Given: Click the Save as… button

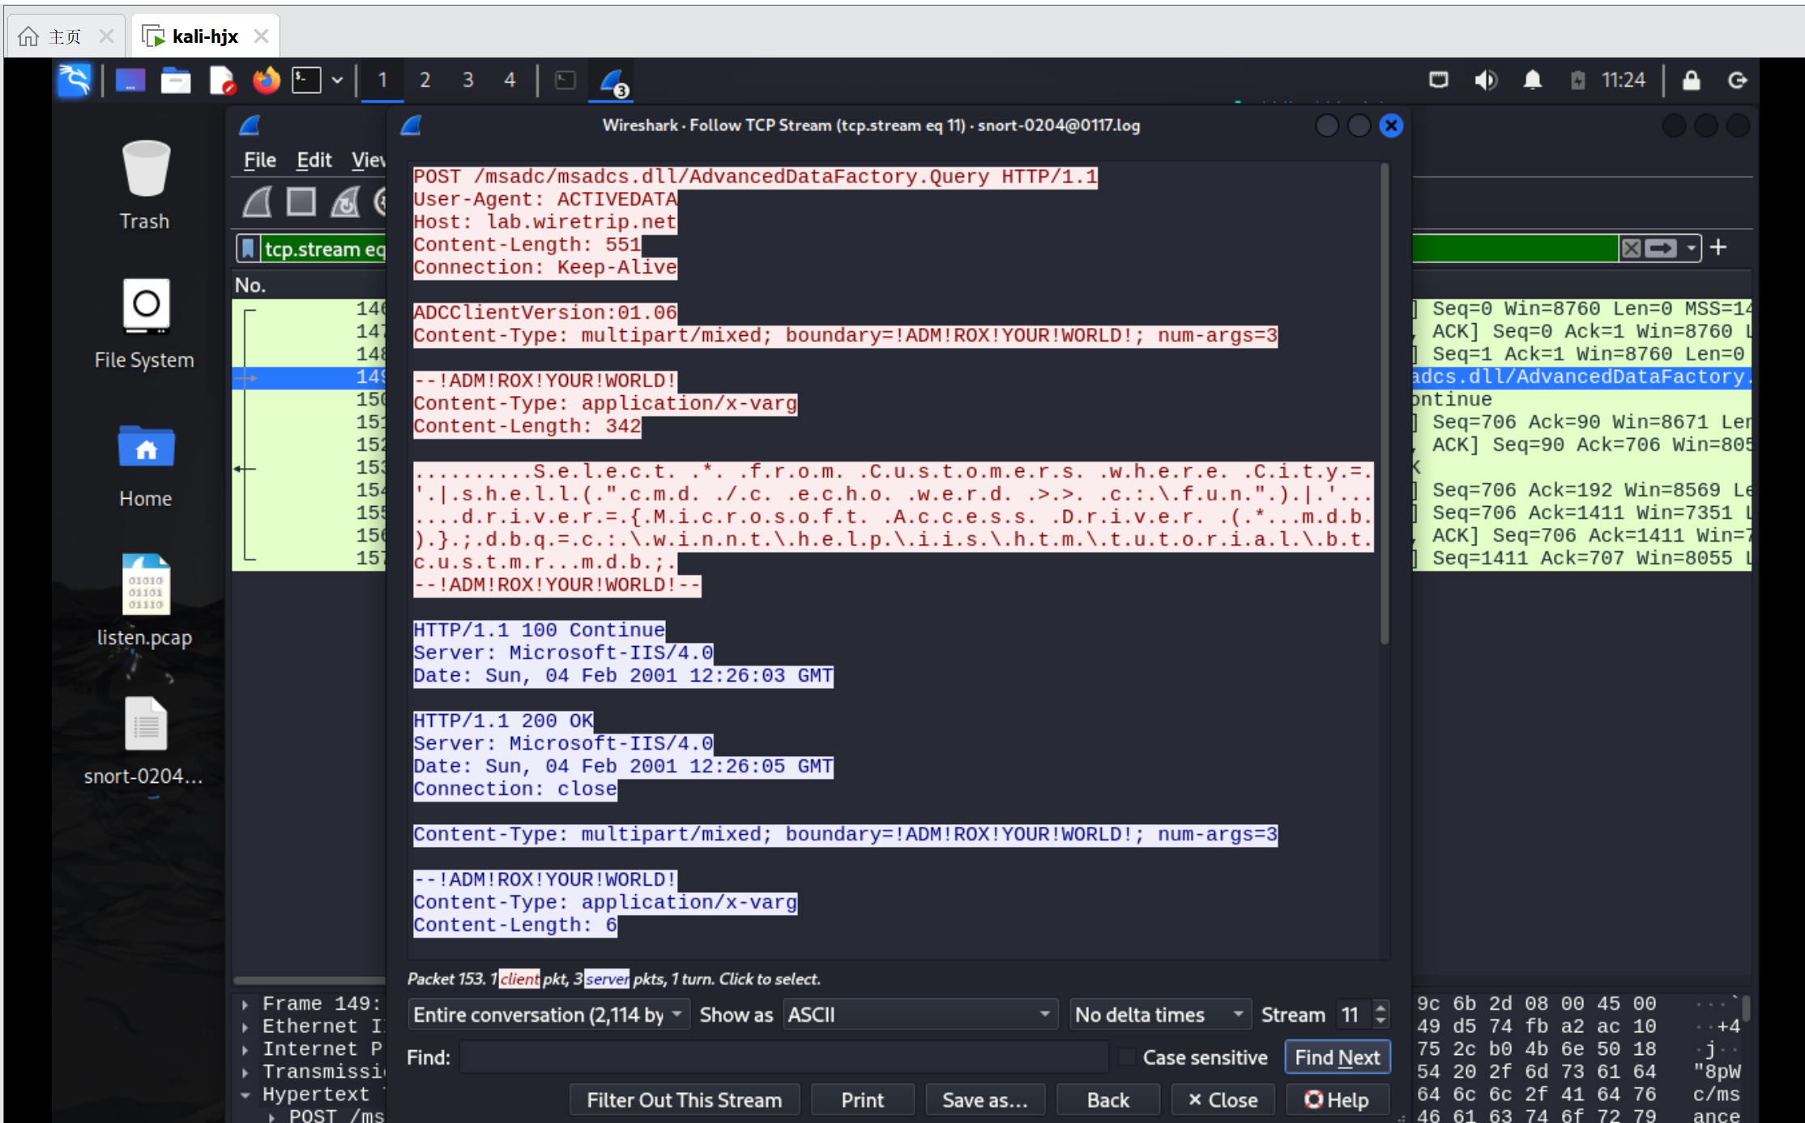Looking at the screenshot, I should coord(985,1100).
